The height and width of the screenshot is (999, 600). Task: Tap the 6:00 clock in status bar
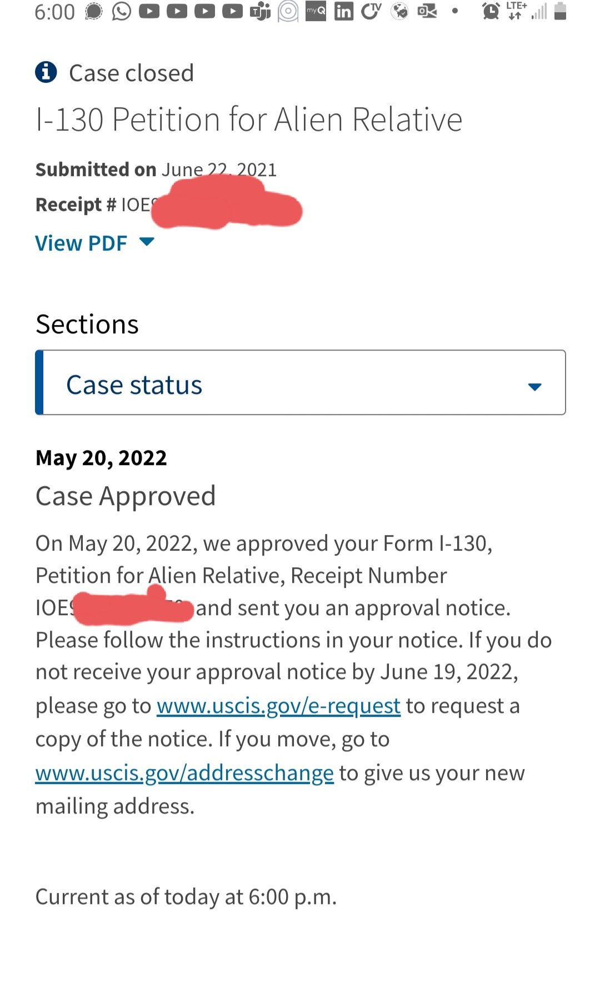(x=54, y=12)
